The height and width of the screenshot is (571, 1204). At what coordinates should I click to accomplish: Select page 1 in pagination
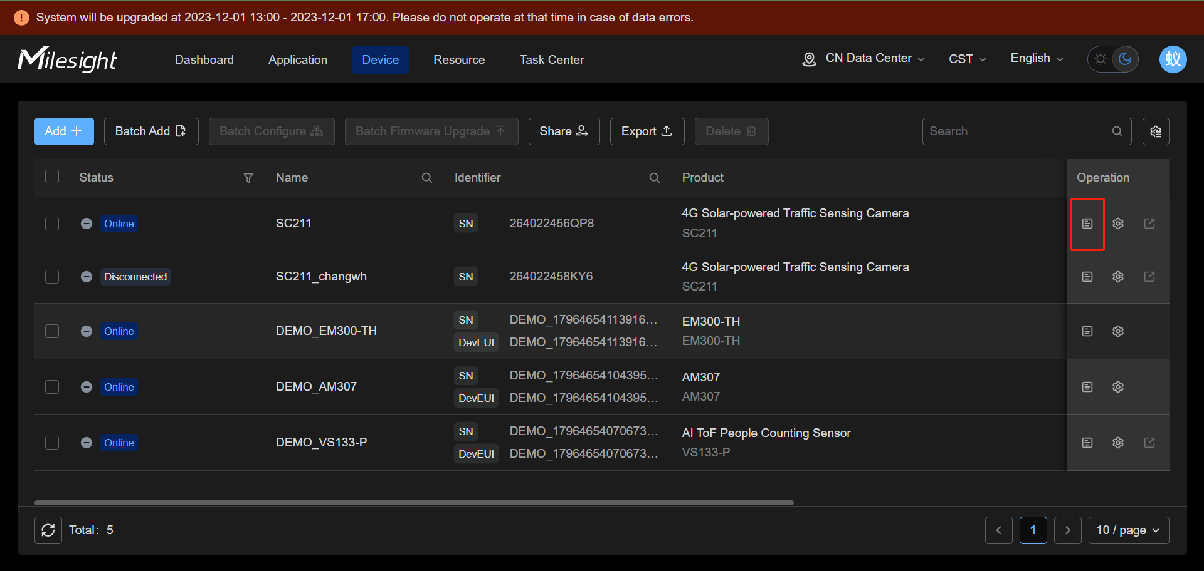[x=1033, y=530]
